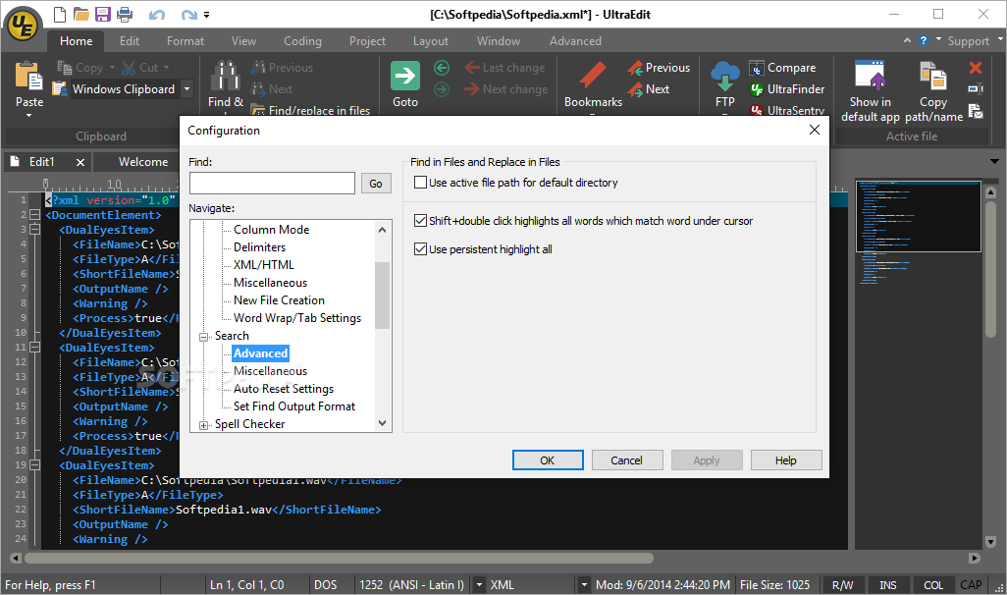Switch to the Edit ribbon tab
Image resolution: width=1007 pixels, height=595 pixels.
click(x=130, y=41)
